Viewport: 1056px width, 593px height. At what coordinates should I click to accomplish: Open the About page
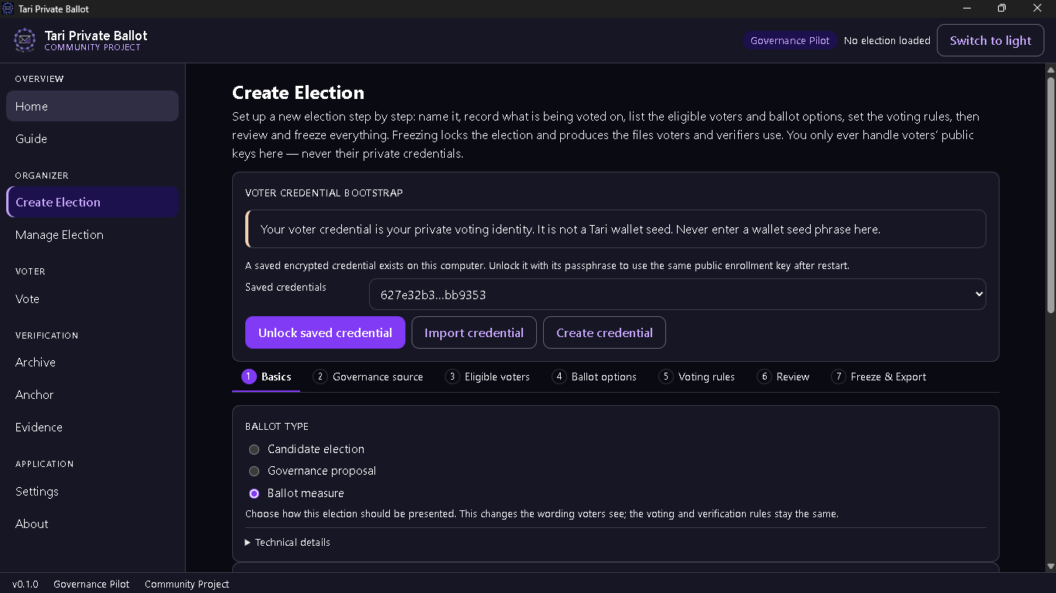point(92,523)
